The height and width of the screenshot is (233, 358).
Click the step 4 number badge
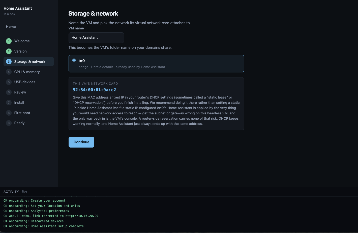click(9, 72)
